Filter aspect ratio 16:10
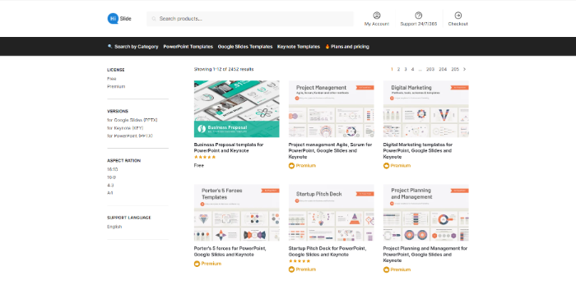This screenshot has height=299, width=576. (113, 169)
